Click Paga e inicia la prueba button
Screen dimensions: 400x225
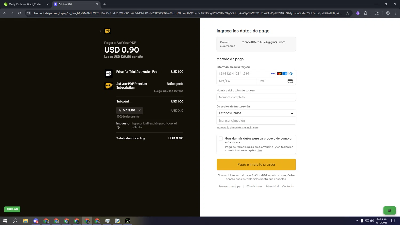[256, 164]
